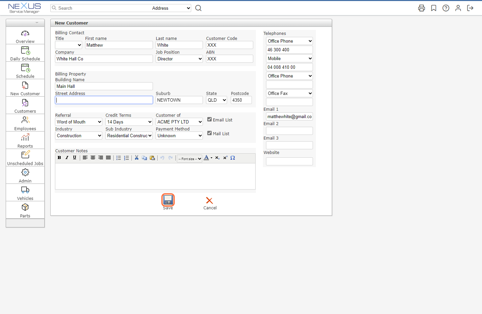Apply superscript formatting
This screenshot has width=482, height=314.
coord(225,158)
